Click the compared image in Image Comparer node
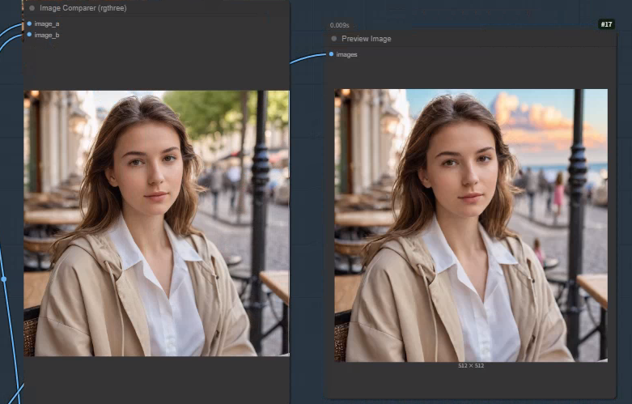The height and width of the screenshot is (404, 632). (x=156, y=223)
